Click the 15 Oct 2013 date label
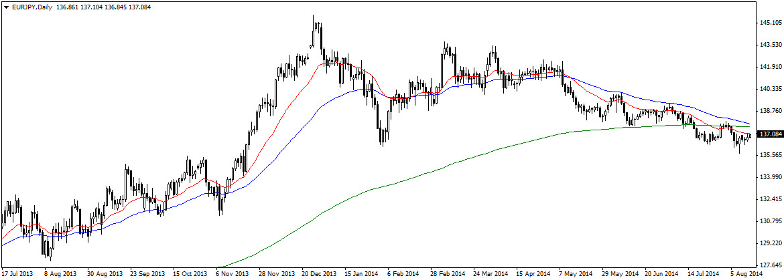The image size is (784, 278). [190, 273]
